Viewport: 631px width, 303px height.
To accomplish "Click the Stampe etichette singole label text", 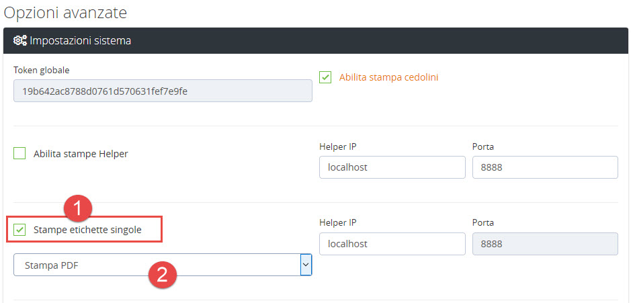I will [87, 230].
